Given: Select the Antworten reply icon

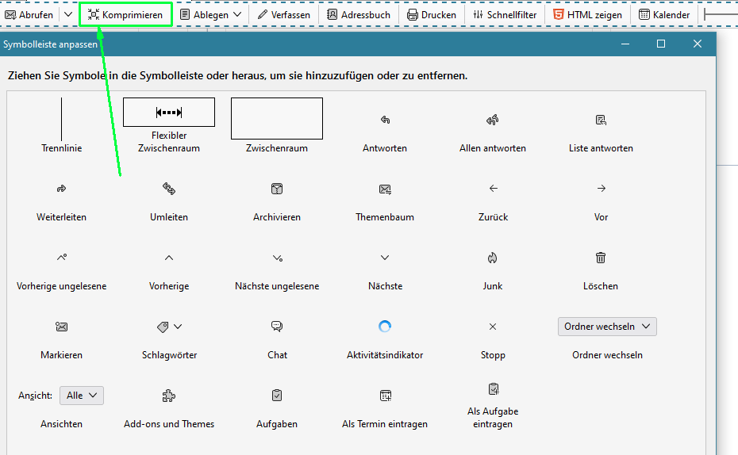Looking at the screenshot, I should [x=385, y=120].
